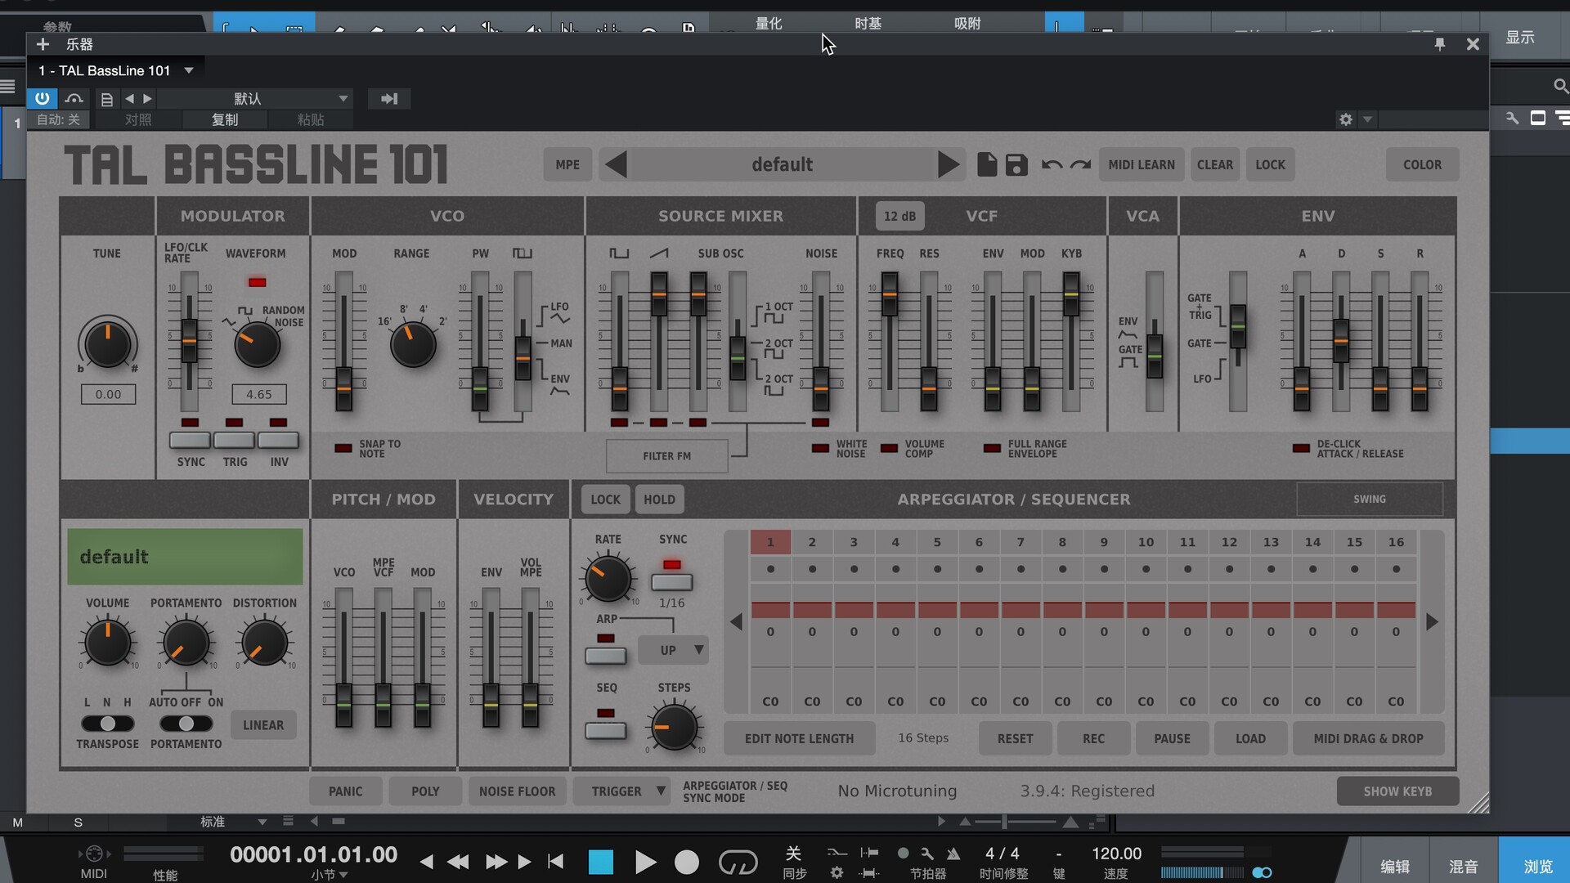Click the undo arrow icon

tap(1052, 164)
